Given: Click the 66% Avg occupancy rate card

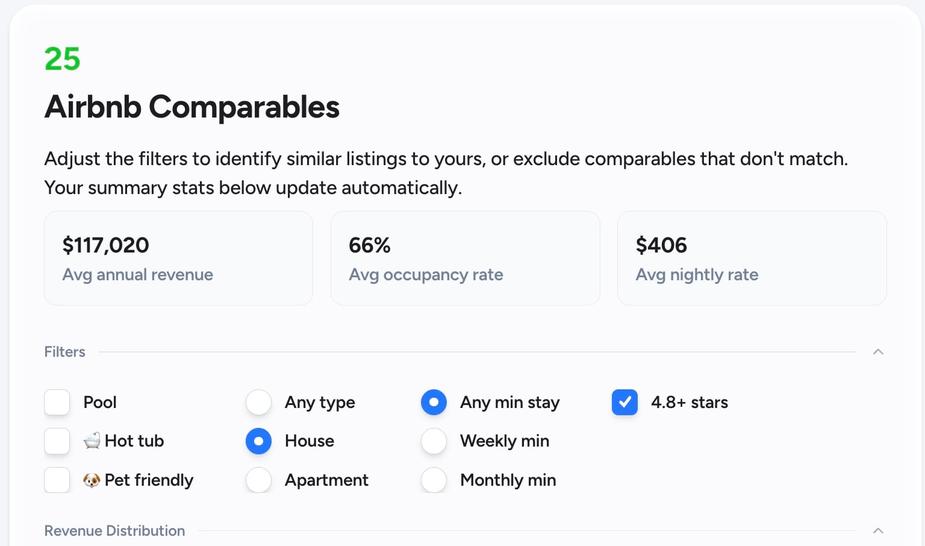Looking at the screenshot, I should click(465, 259).
